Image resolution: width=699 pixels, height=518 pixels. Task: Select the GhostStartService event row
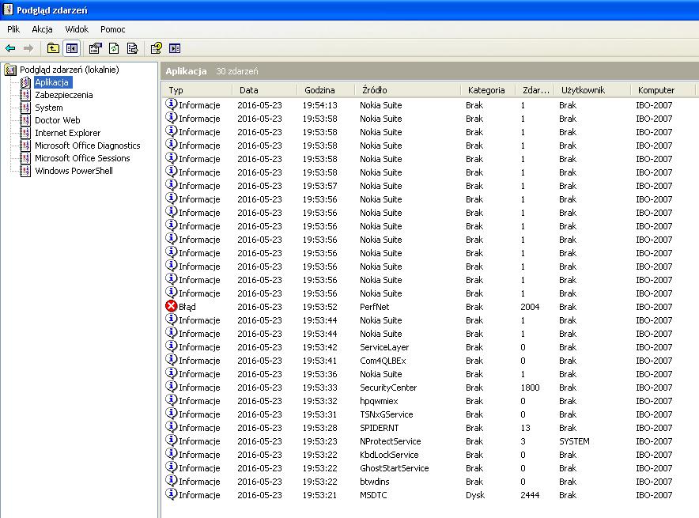(429, 468)
